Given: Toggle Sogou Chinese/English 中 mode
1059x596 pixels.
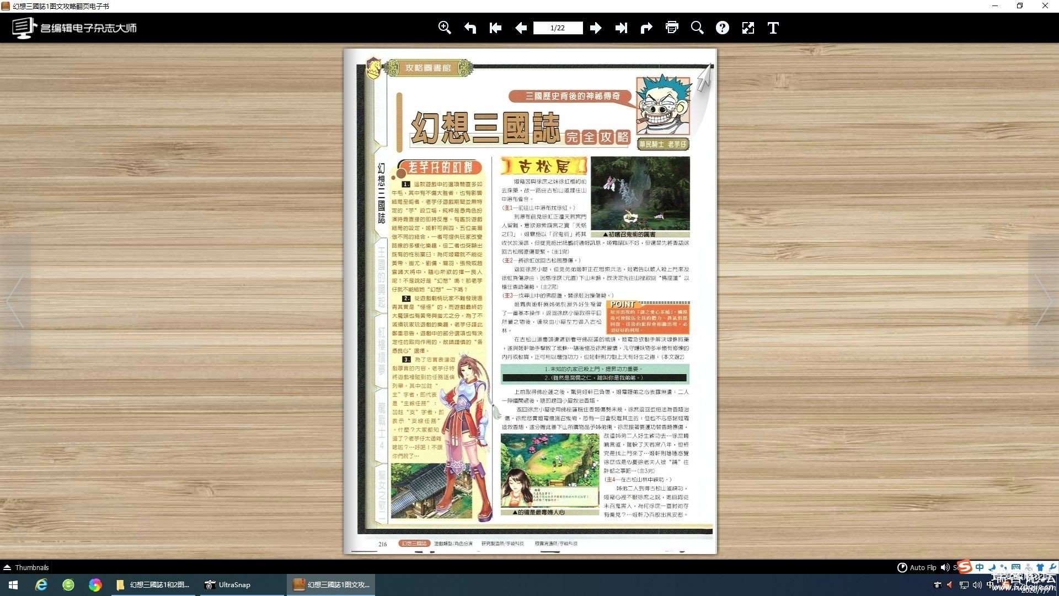Looking at the screenshot, I should point(980,567).
